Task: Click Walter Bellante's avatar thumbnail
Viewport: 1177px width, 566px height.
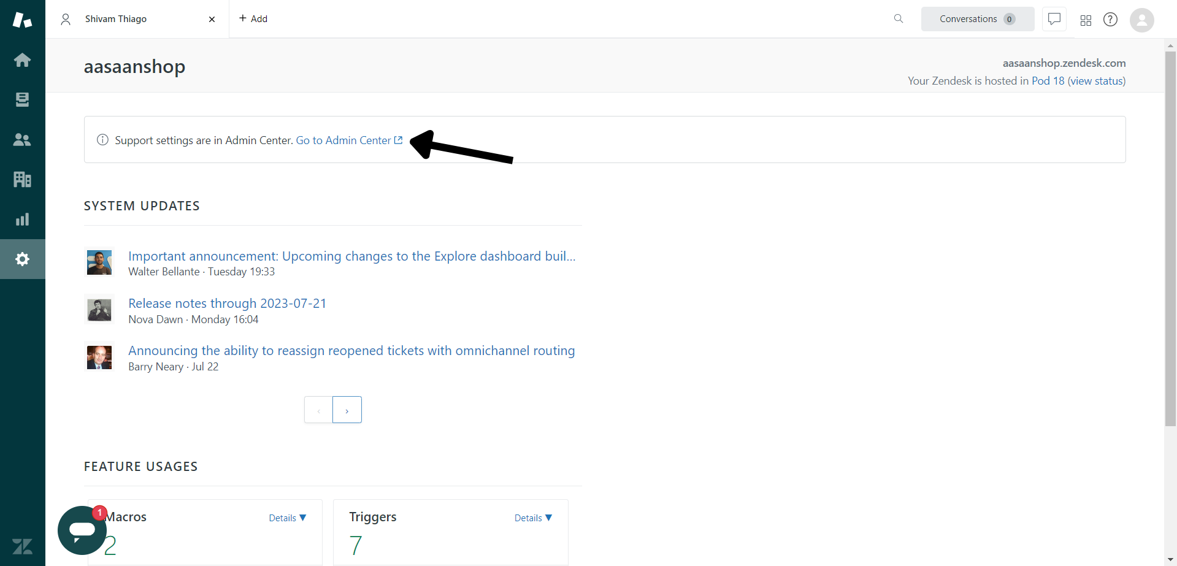Action: (99, 262)
